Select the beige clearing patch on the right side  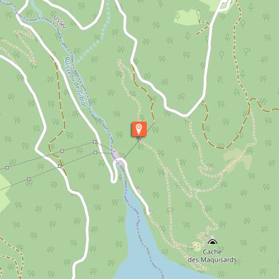point(238,157)
